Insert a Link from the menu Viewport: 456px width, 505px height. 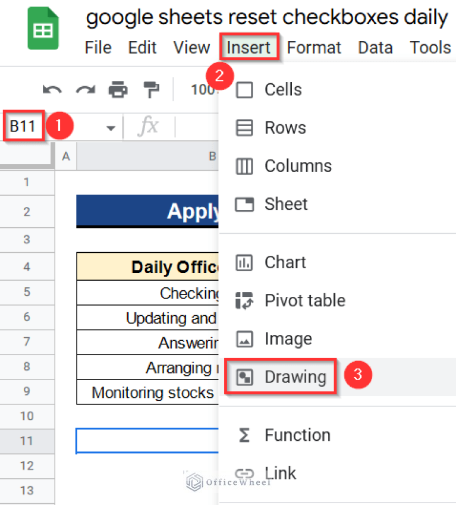[279, 473]
